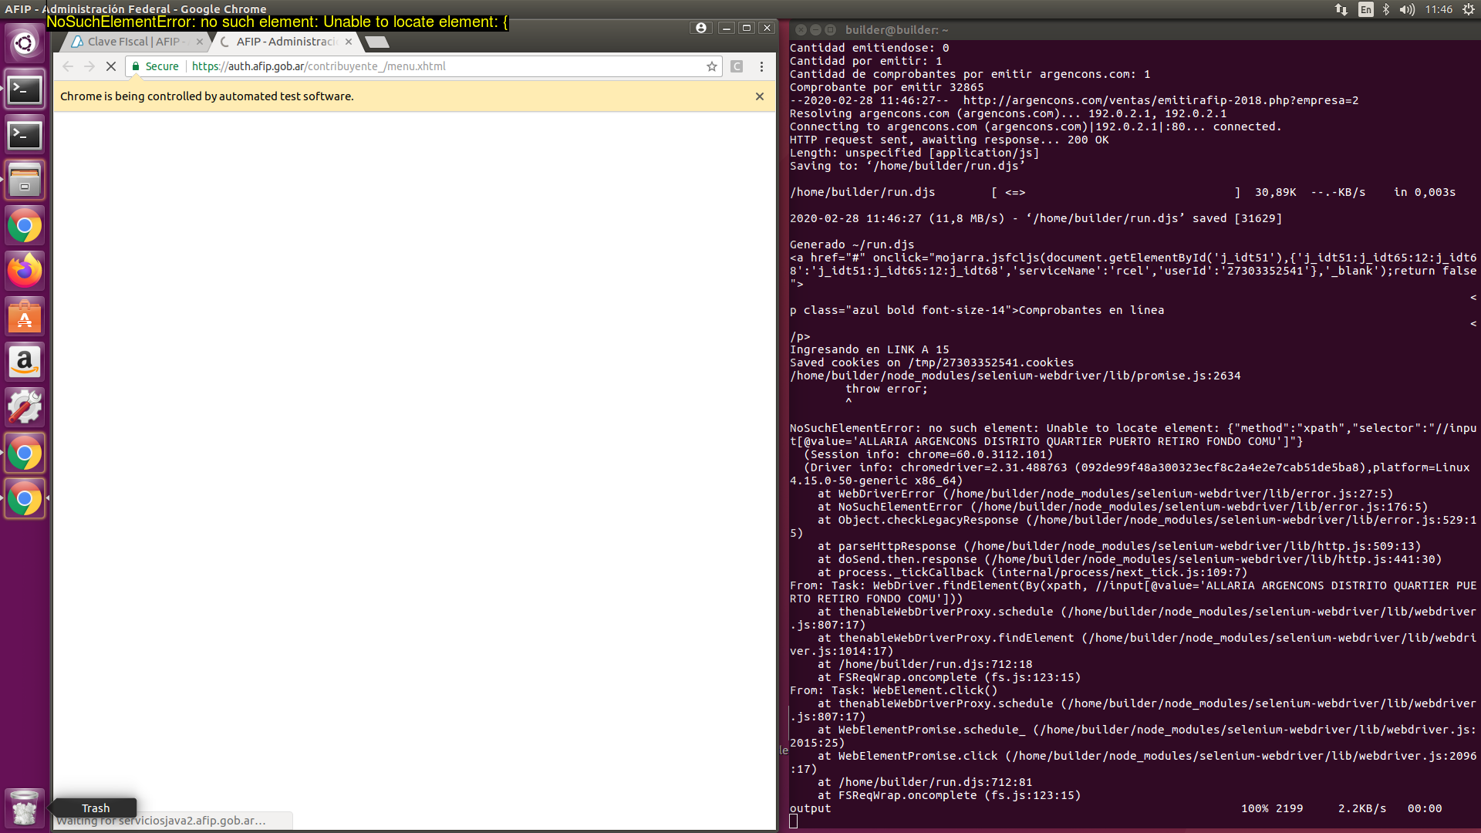This screenshot has width=1481, height=833.
Task: Open the Bluetooth indicator menu
Action: pyautogui.click(x=1386, y=9)
